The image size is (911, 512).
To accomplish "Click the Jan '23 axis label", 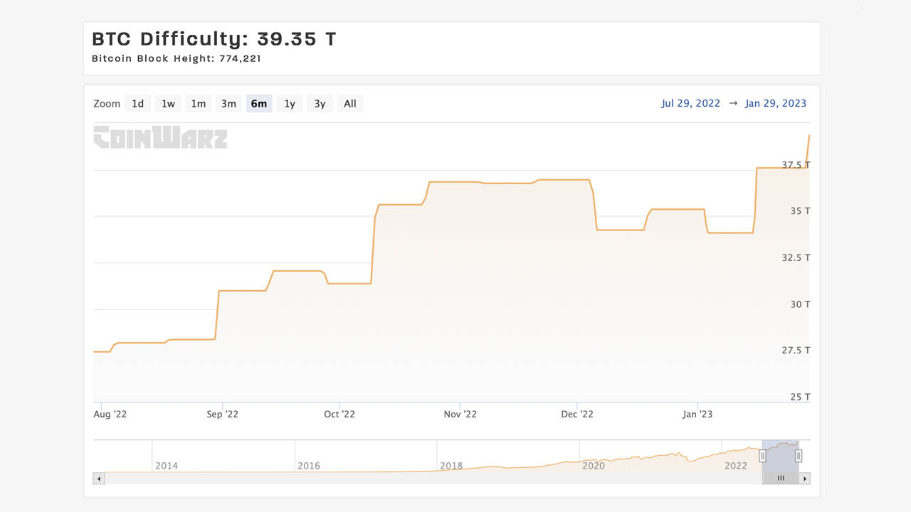I will coord(697,414).
